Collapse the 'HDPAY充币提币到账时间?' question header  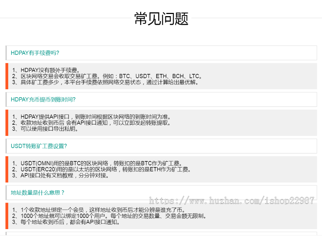point(161,100)
